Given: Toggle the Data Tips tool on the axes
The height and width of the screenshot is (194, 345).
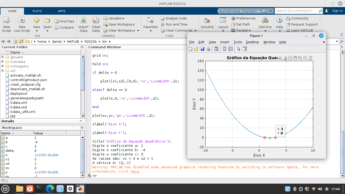Looking at the screenshot, I should (290, 58).
